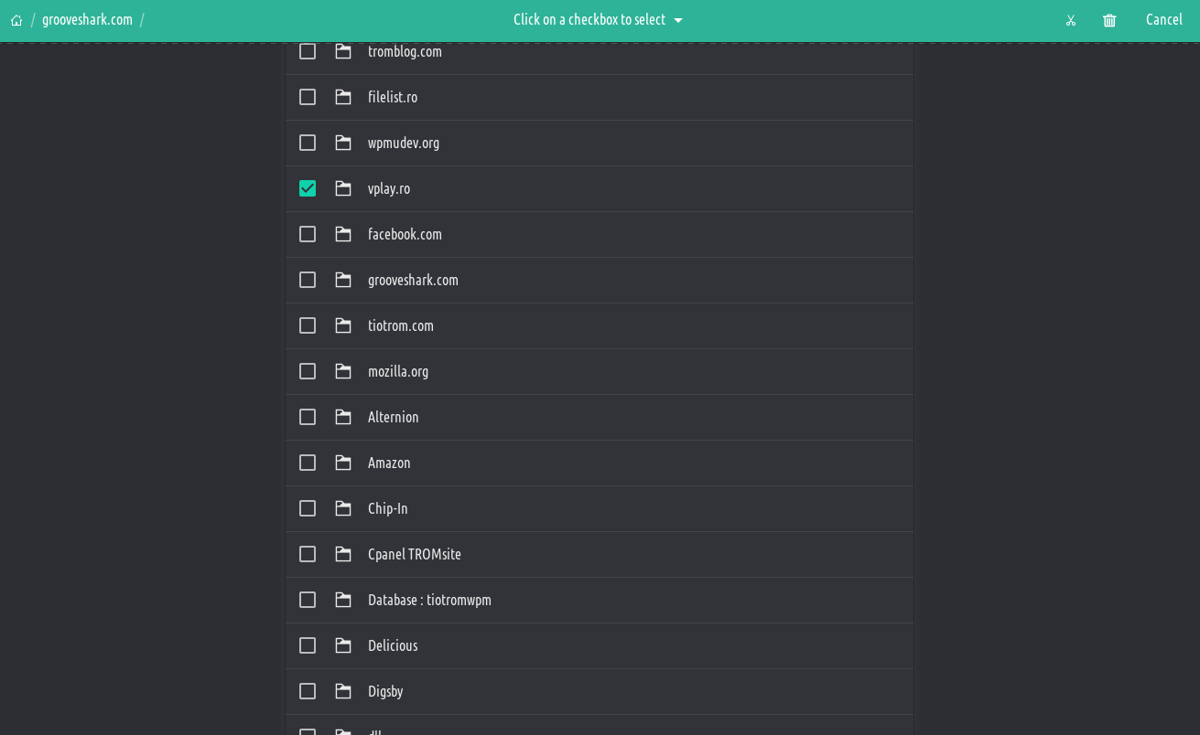Open the Database : tiotromwpm entry

pos(429,600)
